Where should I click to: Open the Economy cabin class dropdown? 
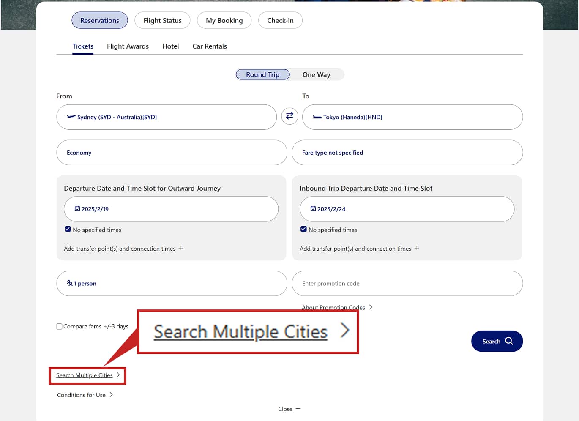coord(172,153)
